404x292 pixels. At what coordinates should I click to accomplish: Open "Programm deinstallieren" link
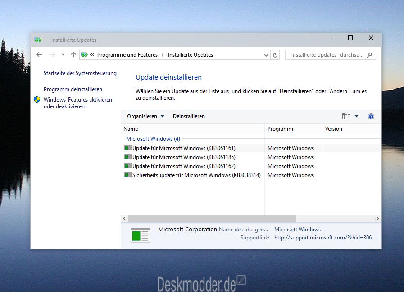point(73,89)
